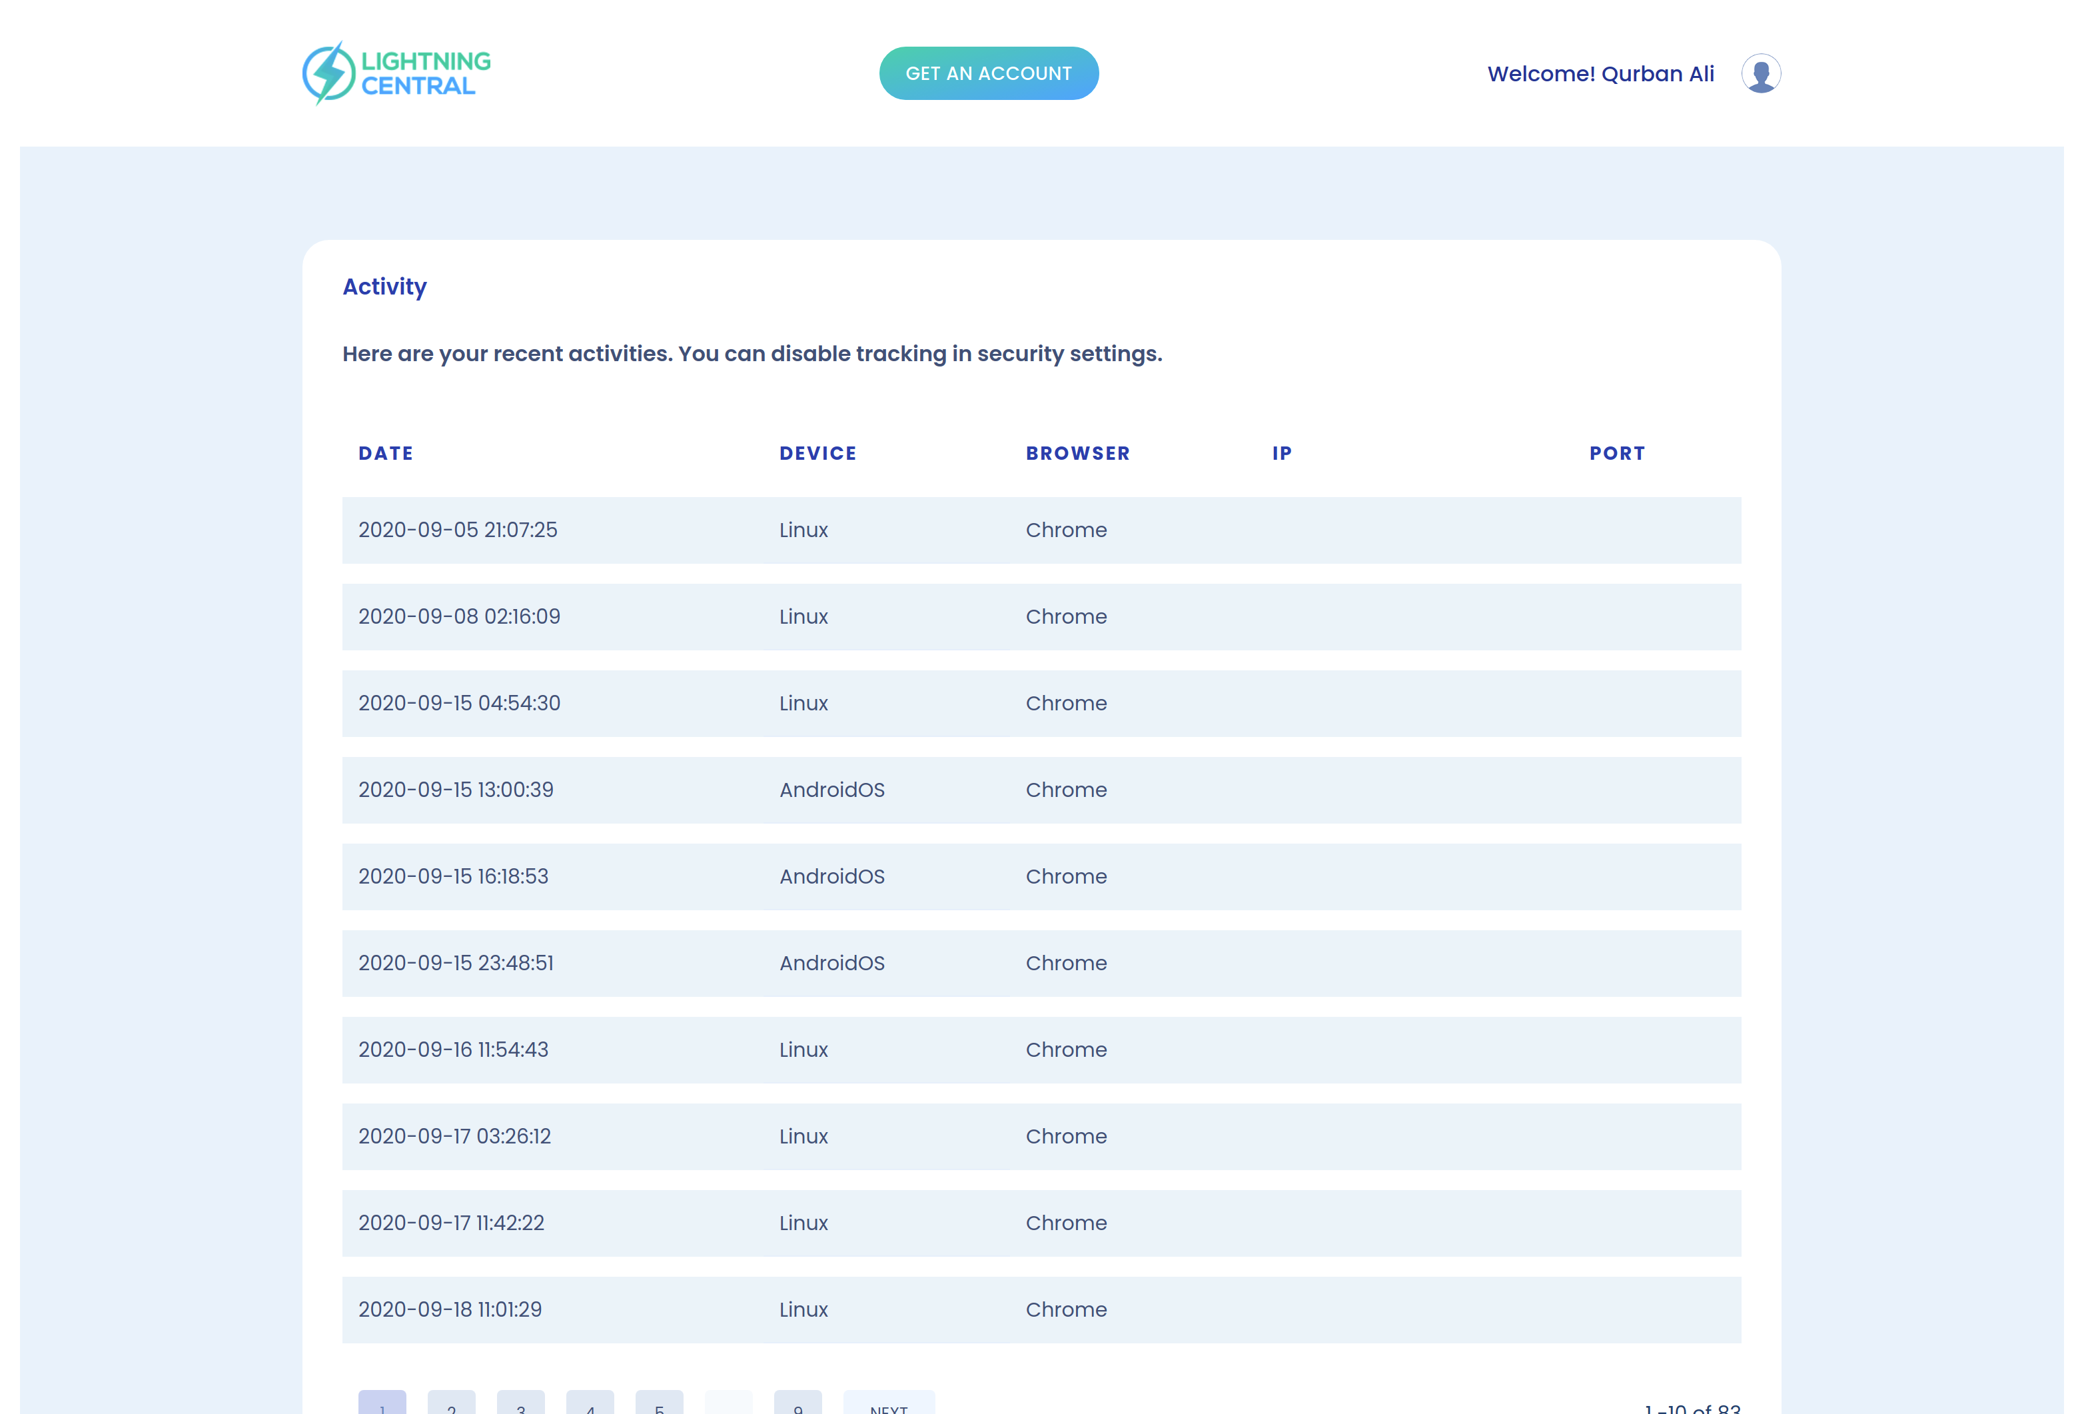The height and width of the screenshot is (1414, 2084).
Task: Jump to the last page 9
Action: (x=797, y=1404)
